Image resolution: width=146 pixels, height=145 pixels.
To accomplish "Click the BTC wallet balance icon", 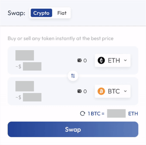I will point(80,91).
